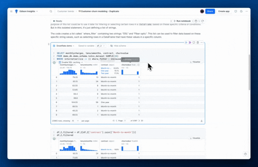Screen dimensions: 258x167
Task: Go to last page double-chevron
Action: [x=142, y=121]
